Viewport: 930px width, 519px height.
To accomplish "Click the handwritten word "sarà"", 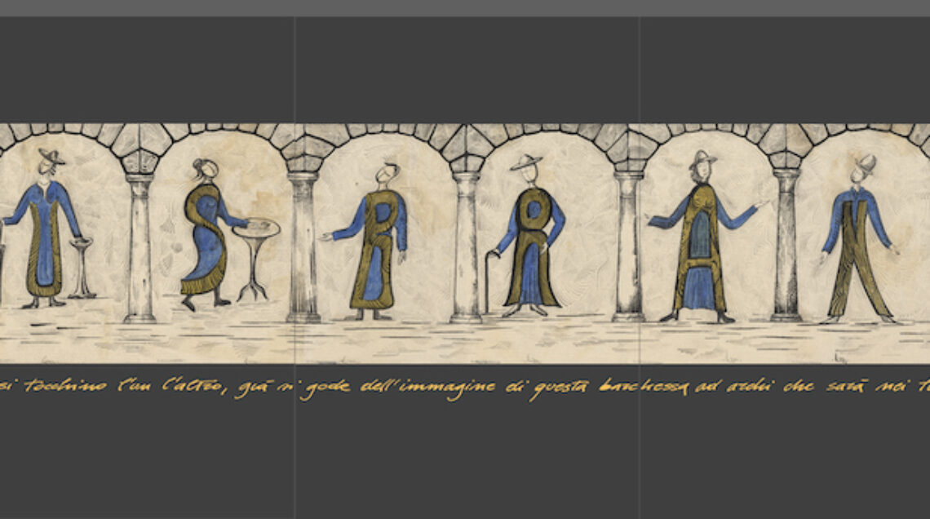I will coord(844,386).
